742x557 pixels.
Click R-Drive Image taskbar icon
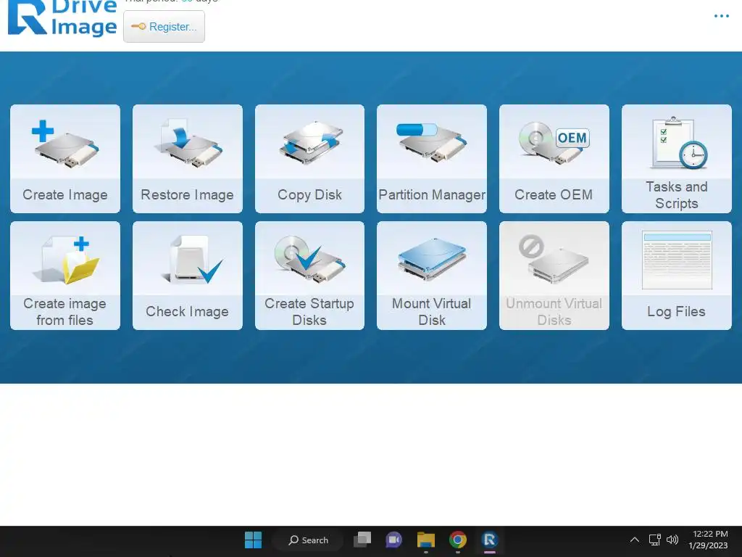point(489,540)
